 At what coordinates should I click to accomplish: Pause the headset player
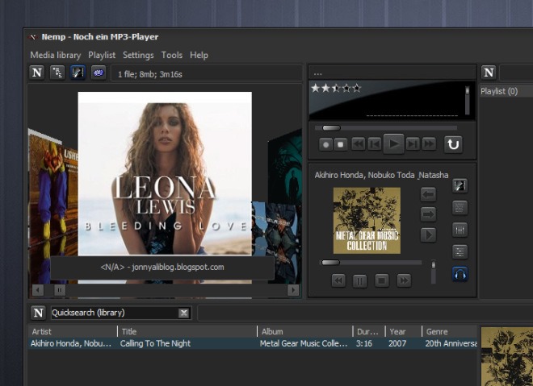[360, 280]
